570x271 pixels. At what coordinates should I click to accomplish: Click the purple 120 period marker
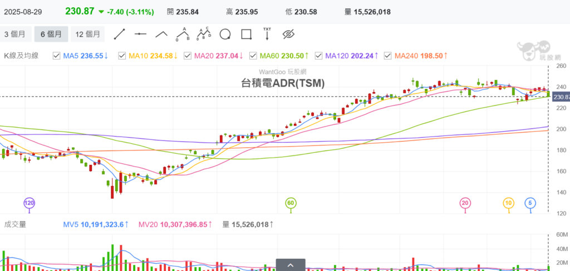(x=29, y=203)
